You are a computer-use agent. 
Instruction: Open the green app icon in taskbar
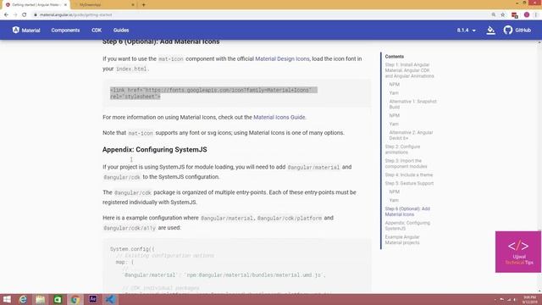click(x=58, y=299)
